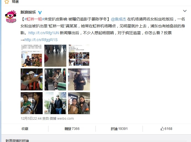This screenshot has height=142, width=191.
Task: Open the photo collage thumbnail in the top row
Action: point(79,56)
